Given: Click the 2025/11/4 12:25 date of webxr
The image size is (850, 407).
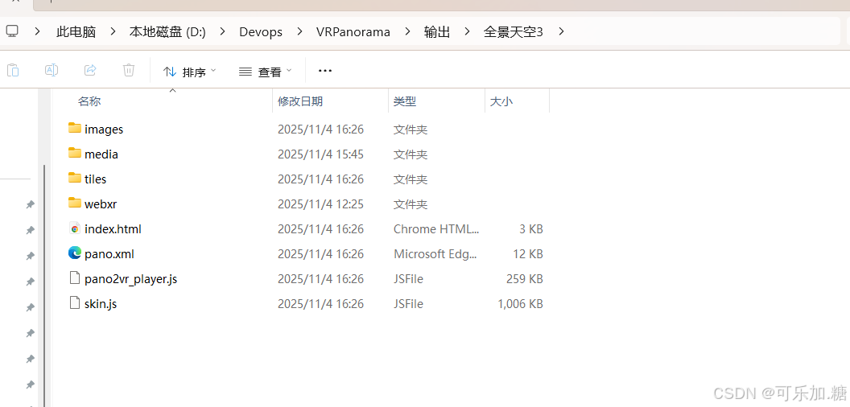Looking at the screenshot, I should [320, 204].
